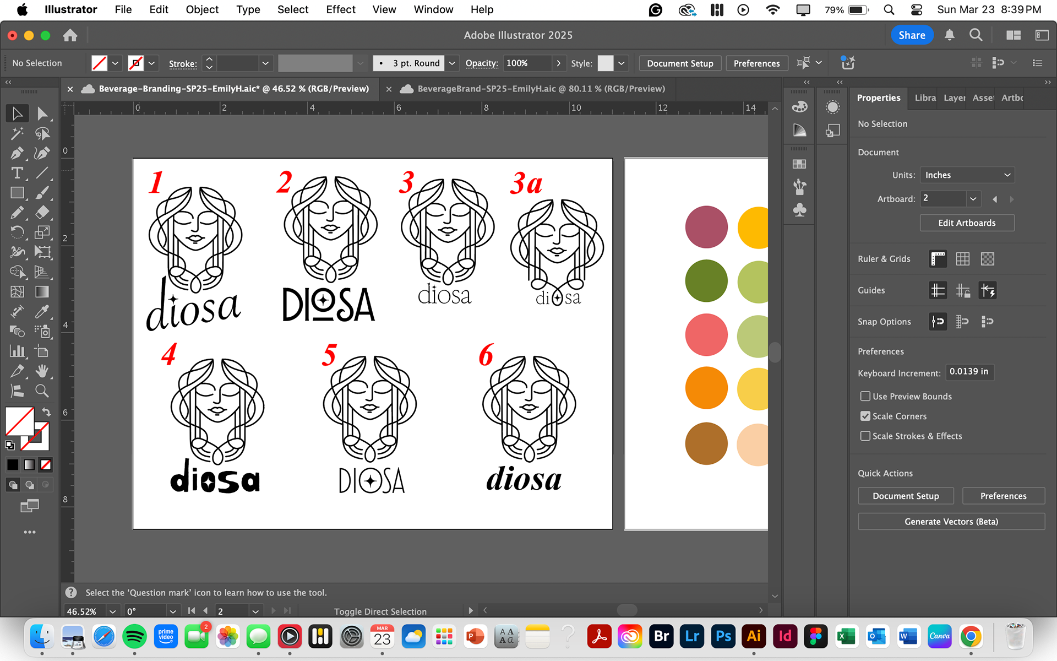The height and width of the screenshot is (661, 1057).
Task: Pick the Magic Wand tool
Action: pos(17,133)
